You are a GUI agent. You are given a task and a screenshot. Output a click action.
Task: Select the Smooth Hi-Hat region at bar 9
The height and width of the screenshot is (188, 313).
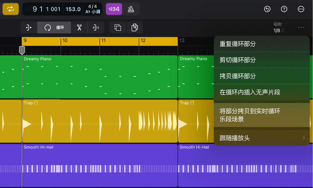[100, 166]
